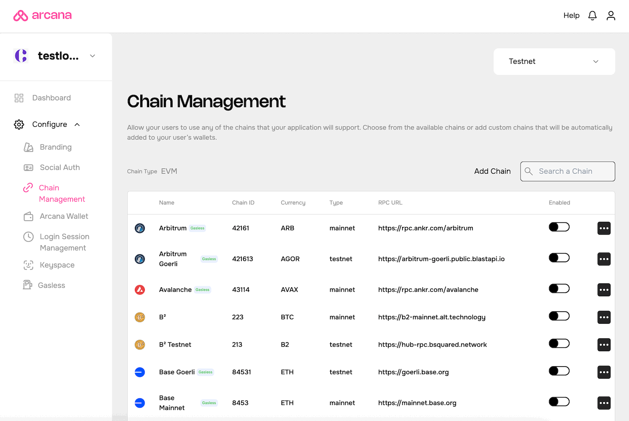Click the Chain ID column header
This screenshot has height=421, width=629.
(x=243, y=203)
